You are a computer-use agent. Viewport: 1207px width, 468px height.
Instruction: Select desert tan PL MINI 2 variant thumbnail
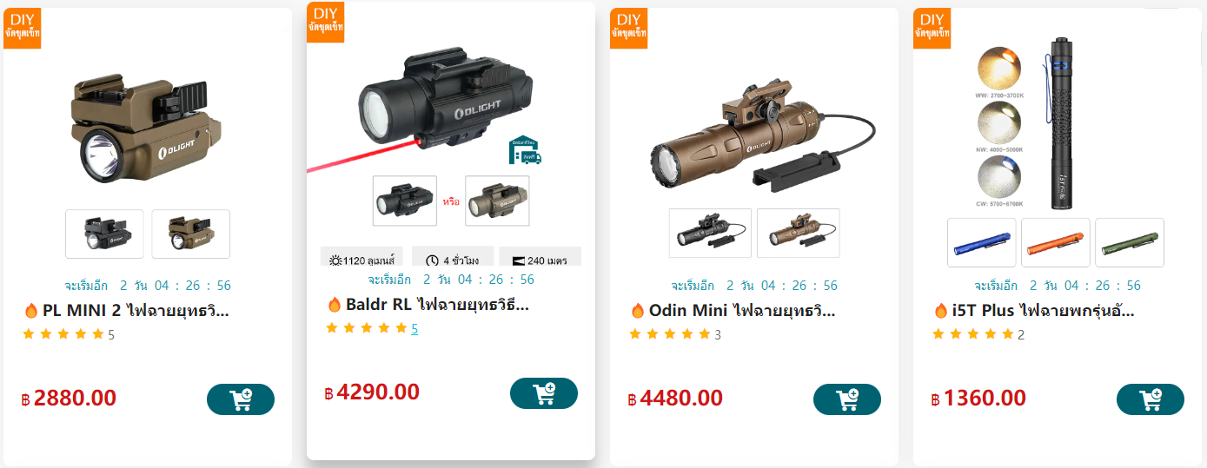coord(191,234)
